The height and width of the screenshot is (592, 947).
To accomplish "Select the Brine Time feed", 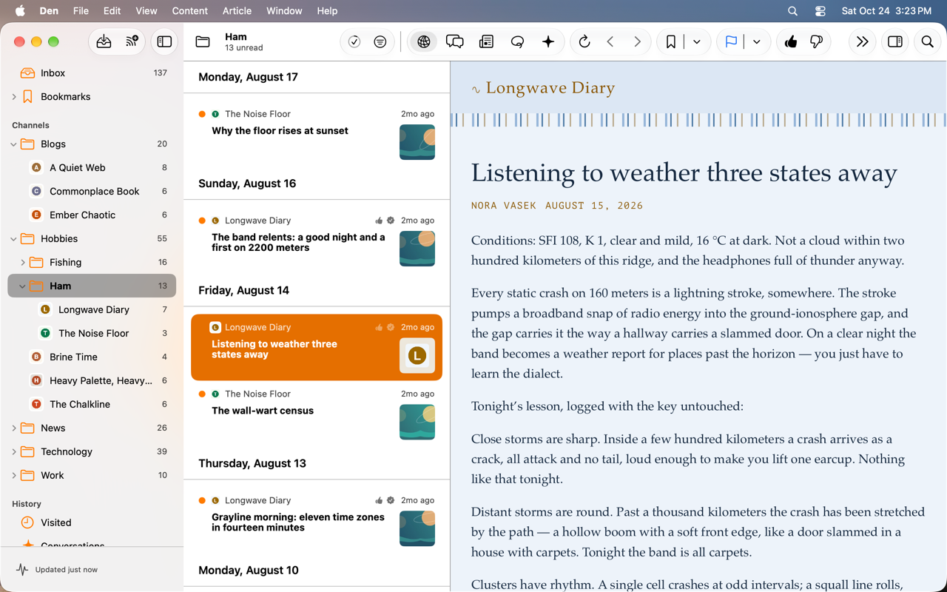I will tap(92, 357).
